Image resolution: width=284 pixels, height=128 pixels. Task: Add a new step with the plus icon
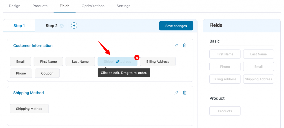pos(74,25)
